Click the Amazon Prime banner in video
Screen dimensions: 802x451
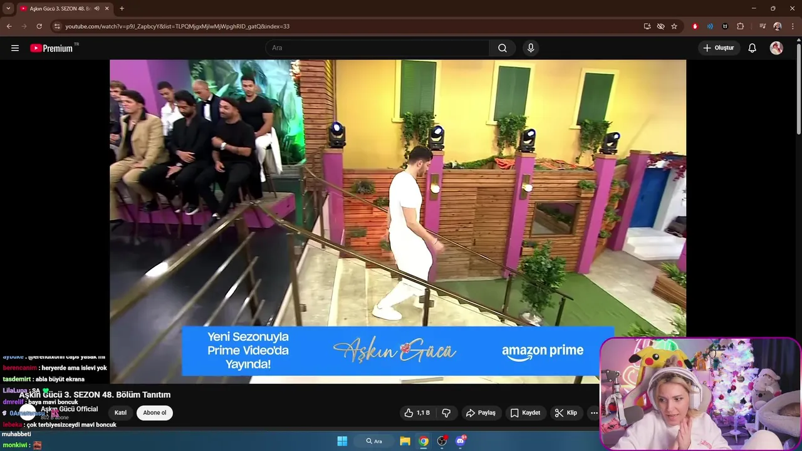(398, 351)
